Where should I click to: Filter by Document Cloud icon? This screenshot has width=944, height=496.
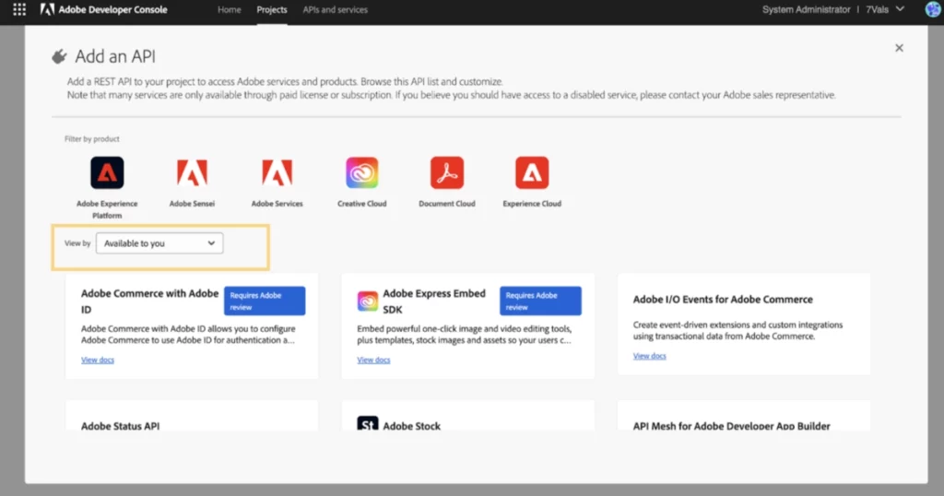[x=447, y=172]
